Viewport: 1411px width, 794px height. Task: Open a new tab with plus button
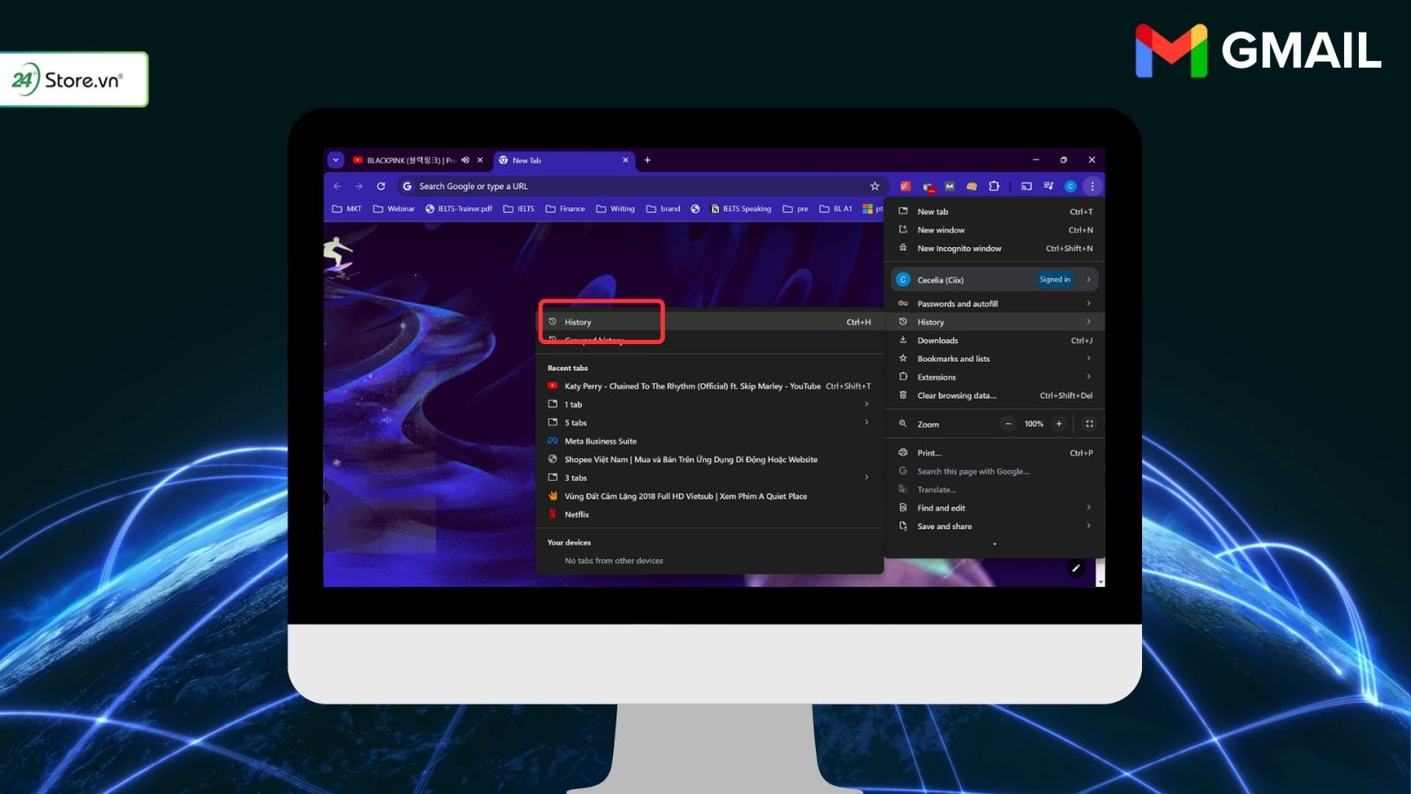click(x=647, y=161)
